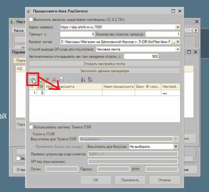Click Наим.процессинга column header
Screen dimensions: 209x192
point(119,87)
